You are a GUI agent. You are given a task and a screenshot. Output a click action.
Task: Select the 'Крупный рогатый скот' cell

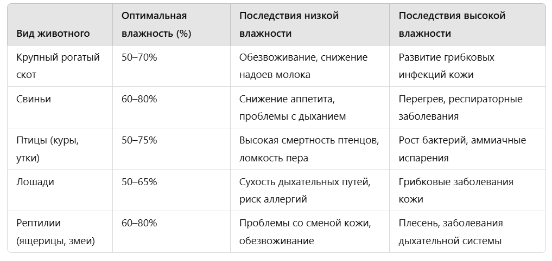tap(58, 66)
